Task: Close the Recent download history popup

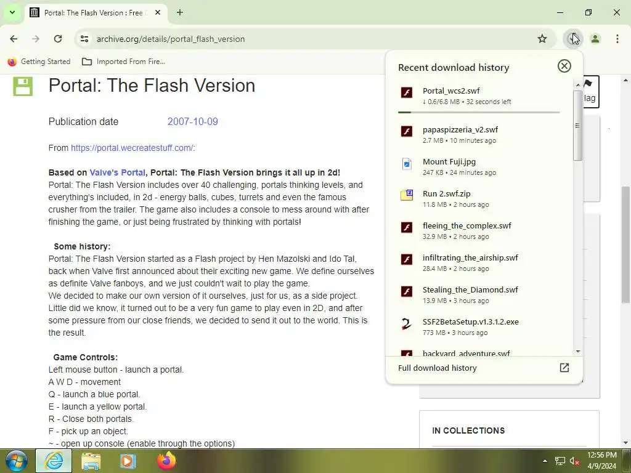Action: click(564, 66)
